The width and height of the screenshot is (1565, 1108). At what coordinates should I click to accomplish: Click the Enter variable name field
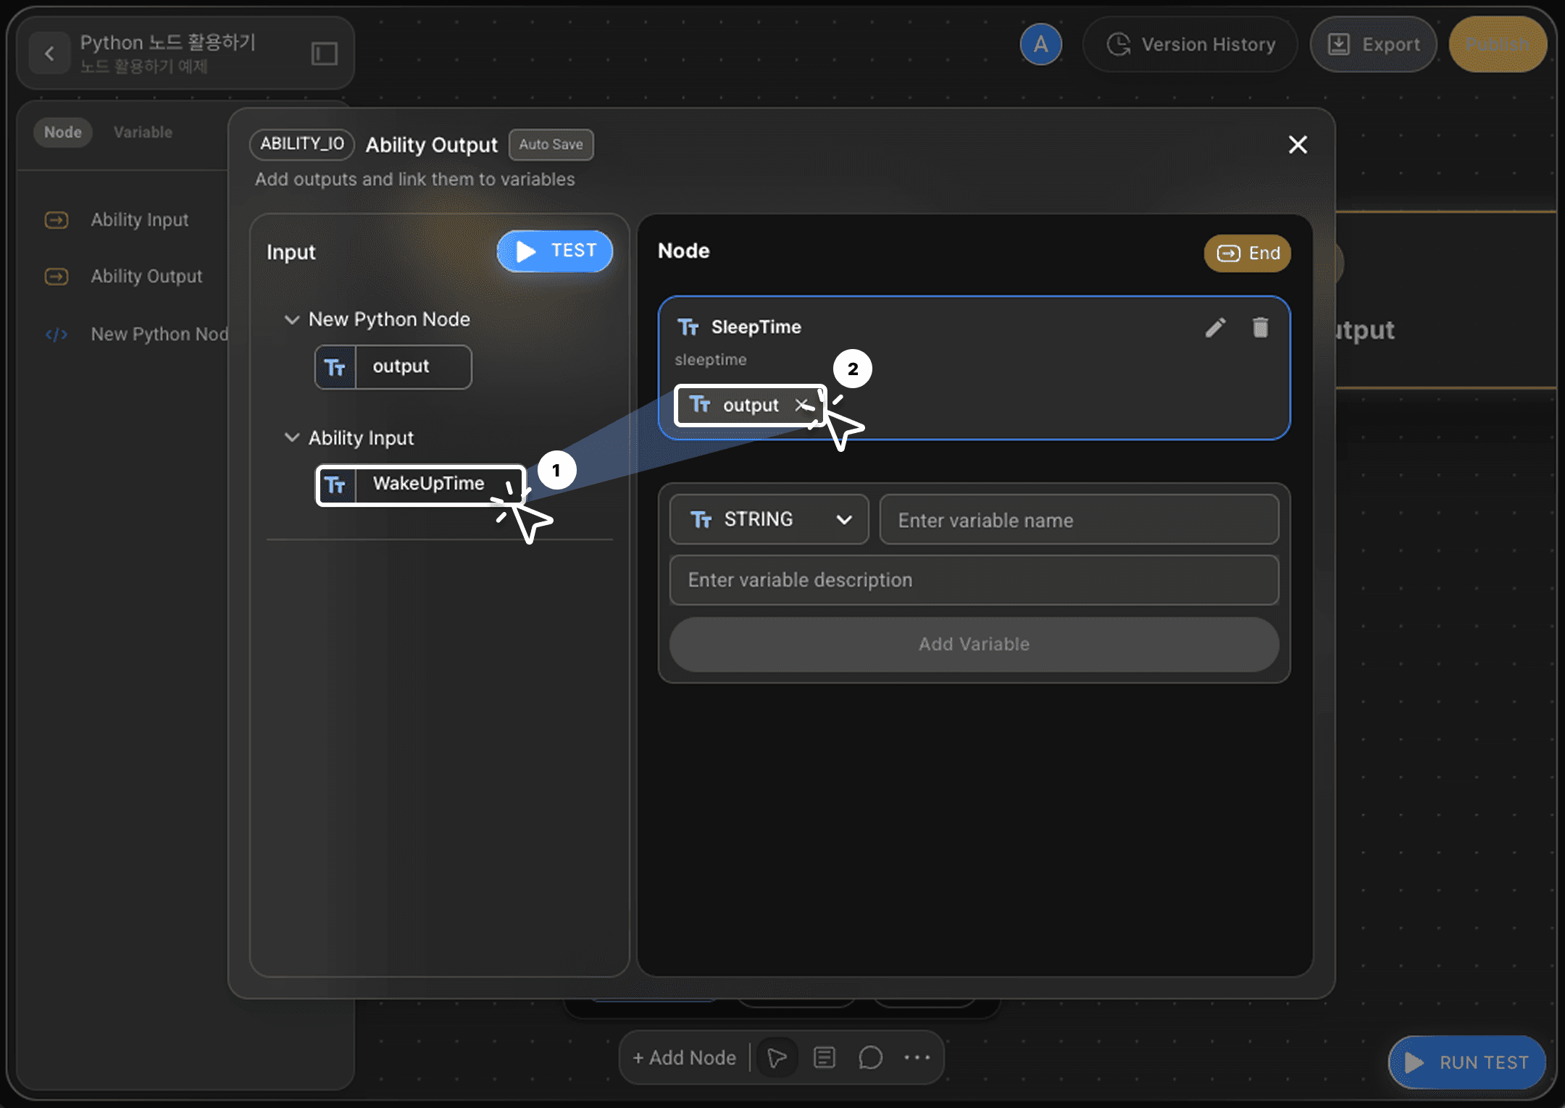point(1078,519)
